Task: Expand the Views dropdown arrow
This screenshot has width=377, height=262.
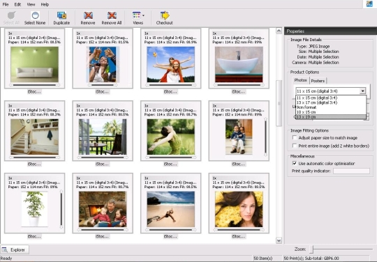Action: tap(144, 15)
